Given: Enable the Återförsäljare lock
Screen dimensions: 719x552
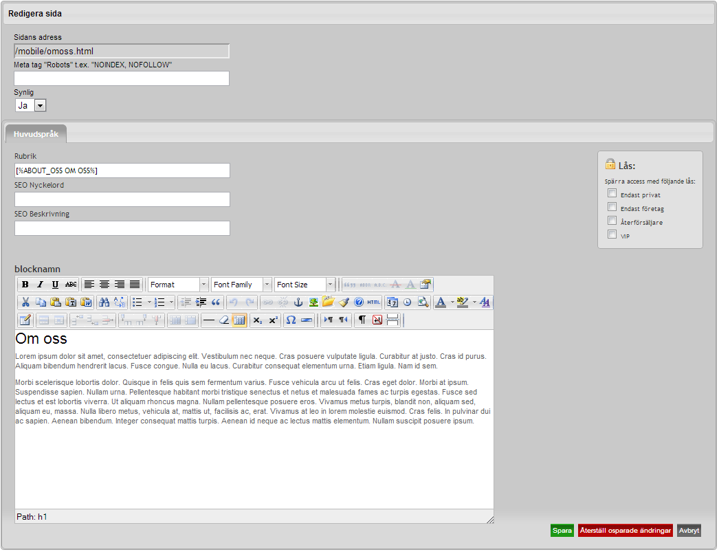Looking at the screenshot, I should click(x=612, y=221).
